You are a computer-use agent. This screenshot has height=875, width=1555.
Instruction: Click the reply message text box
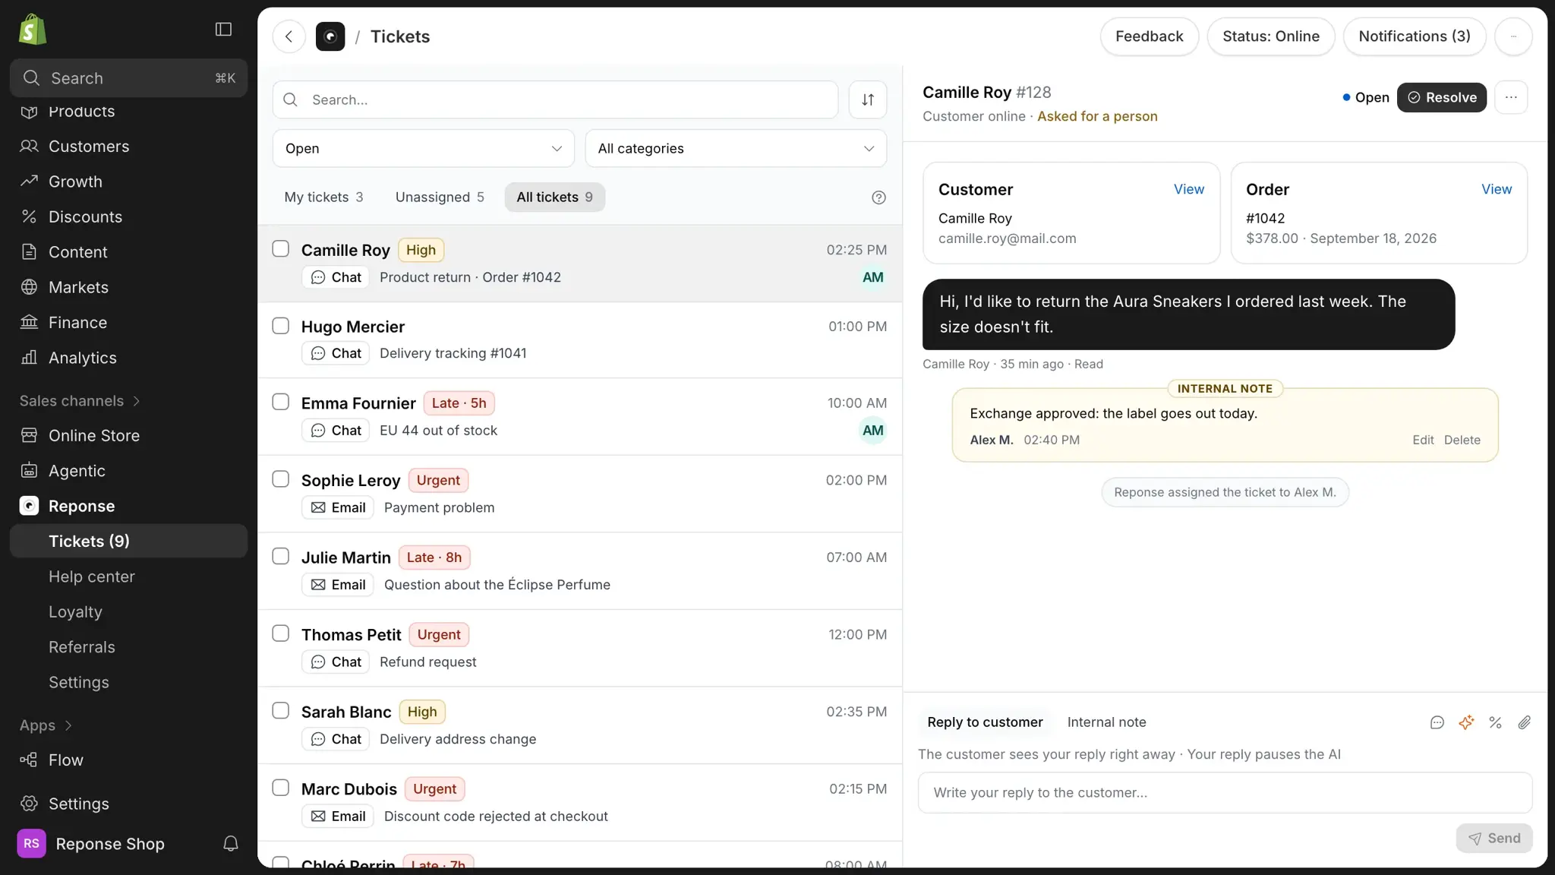[1225, 792]
